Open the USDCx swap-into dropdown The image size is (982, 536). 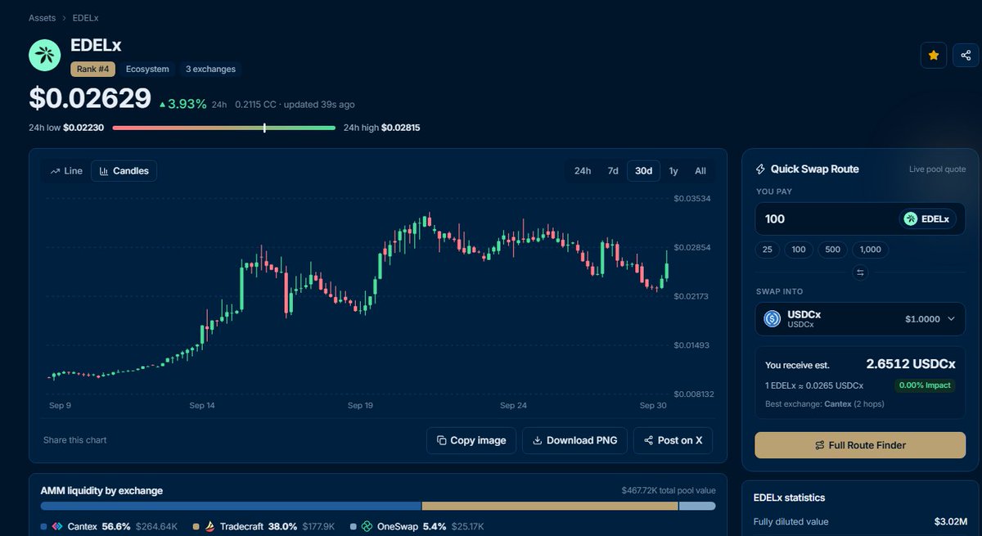[x=860, y=319]
